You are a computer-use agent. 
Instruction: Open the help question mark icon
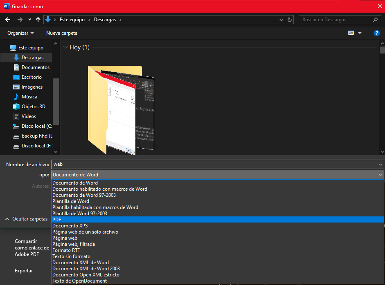(x=377, y=33)
